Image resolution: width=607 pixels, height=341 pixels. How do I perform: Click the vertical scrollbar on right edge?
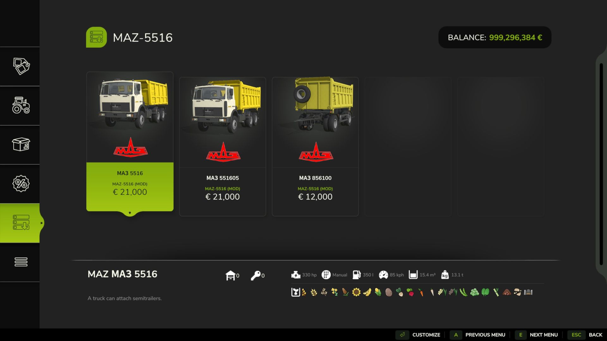point(601,164)
